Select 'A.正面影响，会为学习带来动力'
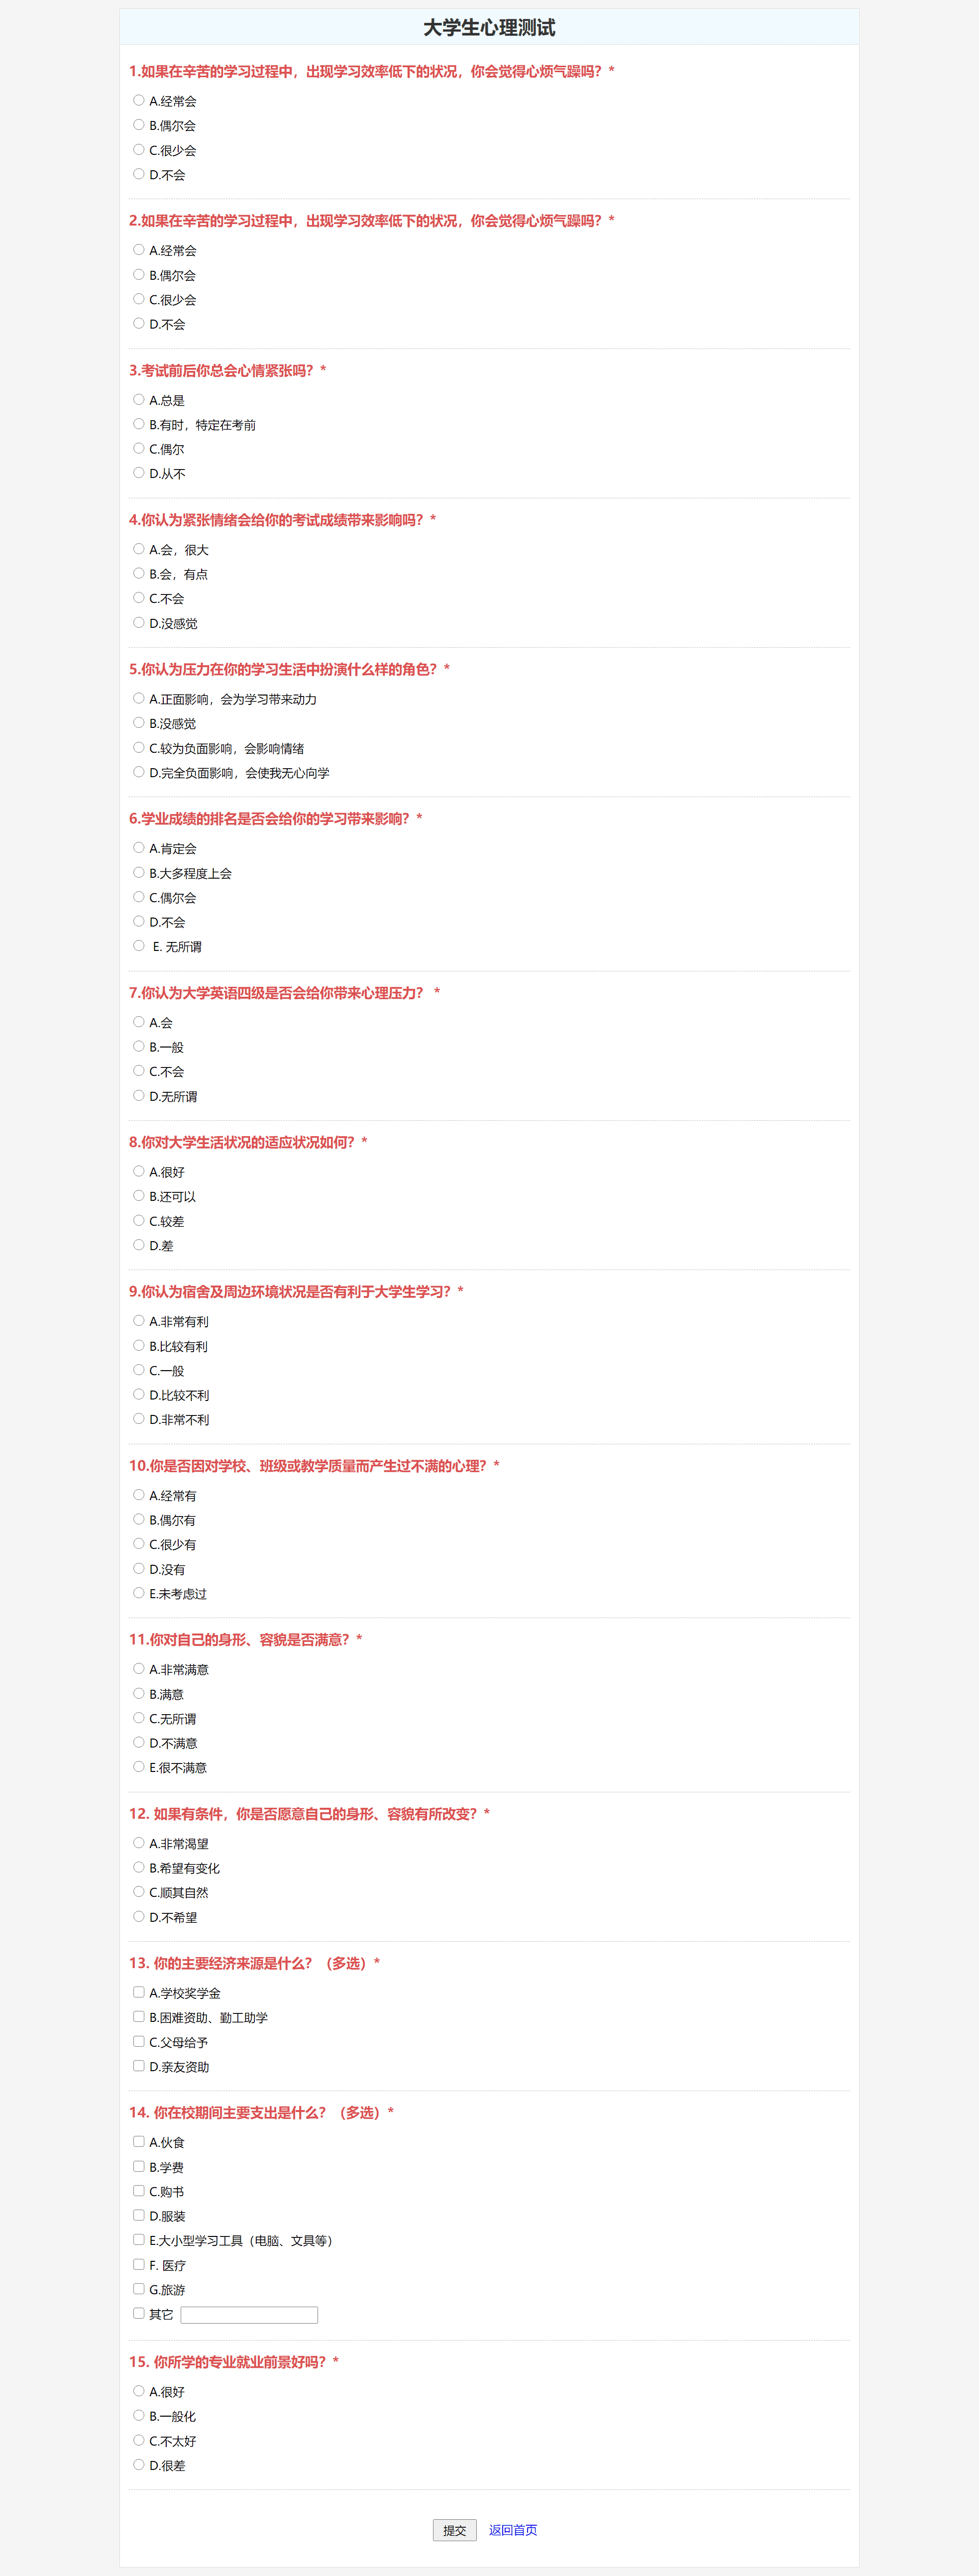 point(139,698)
